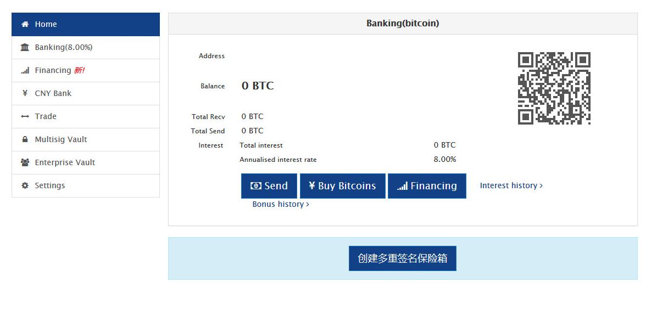The height and width of the screenshot is (310, 657).
Task: Click the red 新! badge beside Financing
Action: 79,71
